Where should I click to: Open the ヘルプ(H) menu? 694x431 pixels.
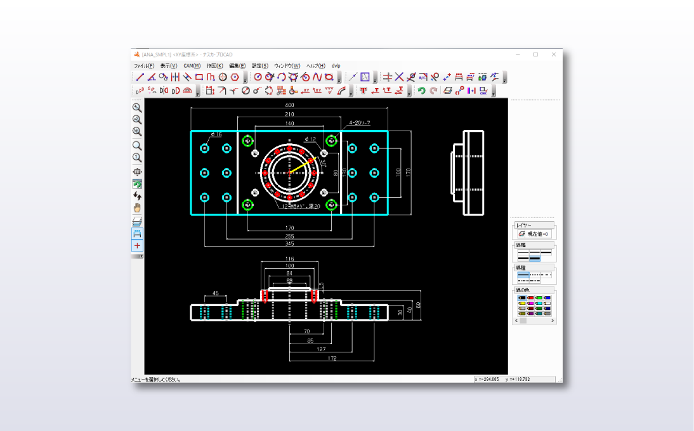coord(315,66)
